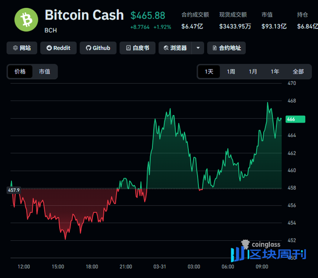Click the +1.92% change percentage
The image size is (318, 278).
pyautogui.click(x=162, y=27)
